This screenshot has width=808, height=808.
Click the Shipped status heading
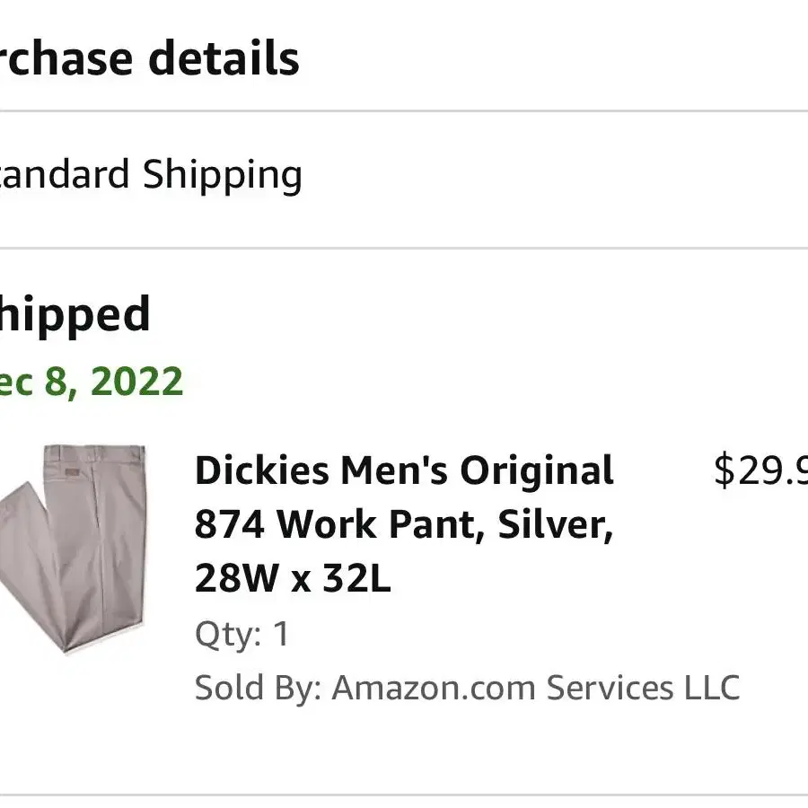(x=75, y=314)
